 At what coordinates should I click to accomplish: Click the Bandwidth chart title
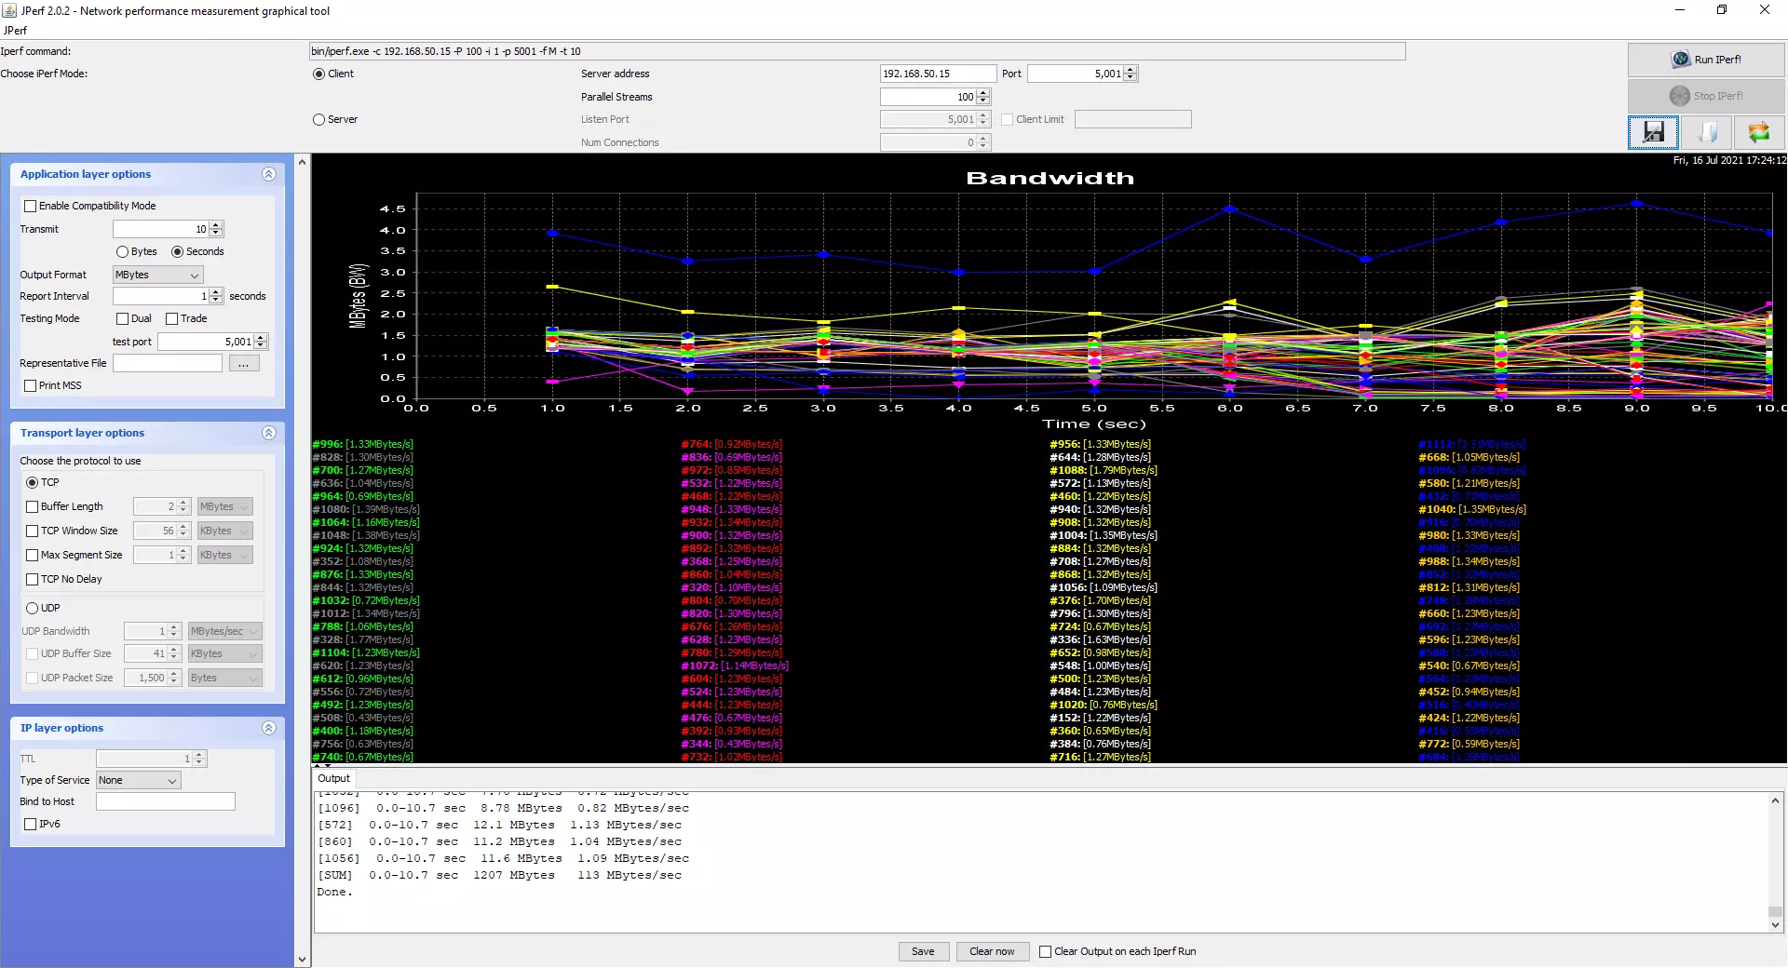1050,178
